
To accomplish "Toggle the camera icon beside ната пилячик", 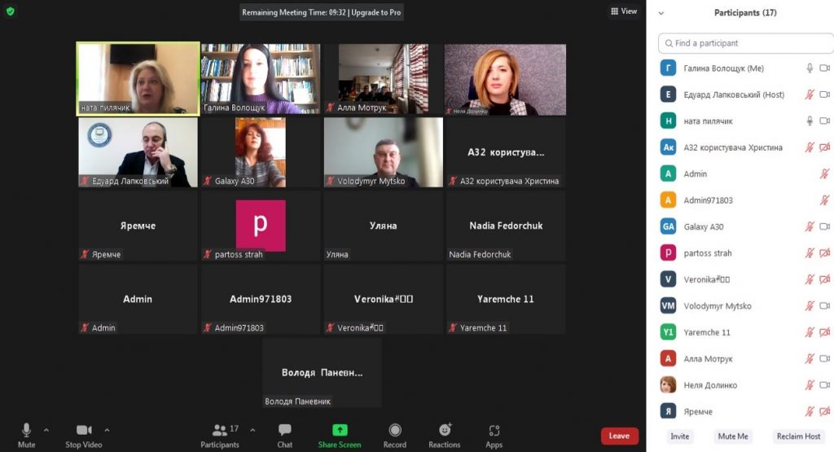I will [x=824, y=121].
